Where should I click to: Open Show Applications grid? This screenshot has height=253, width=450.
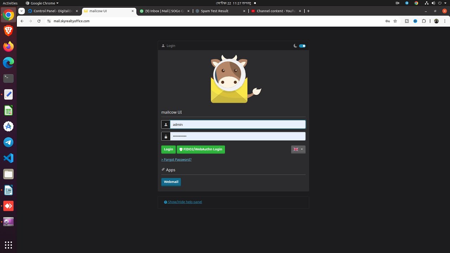pyautogui.click(x=8, y=245)
